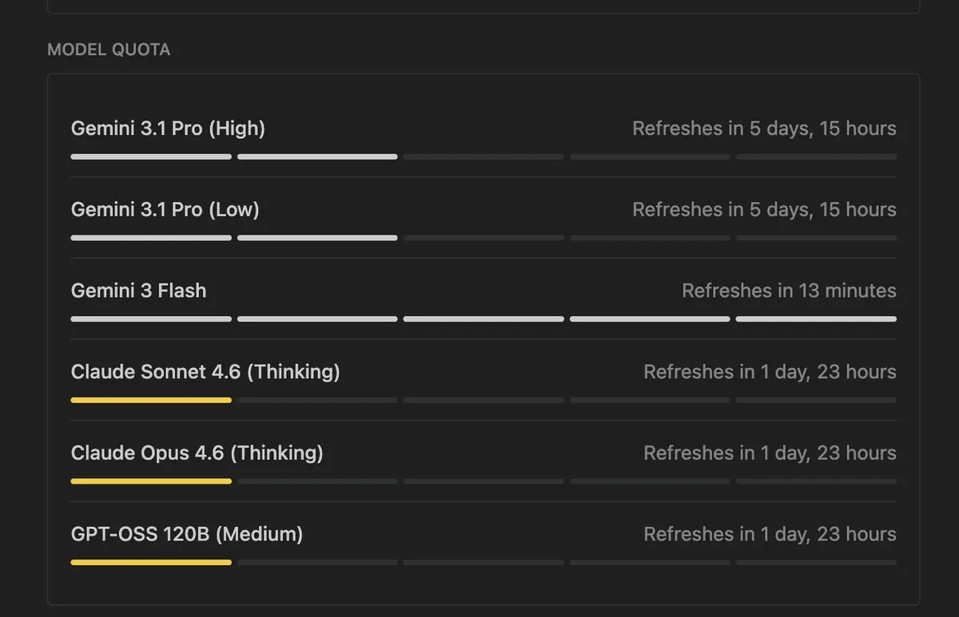The image size is (959, 617).
Task: Click first quota segment of Gemini 3.1 Pro (High)
Action: (151, 157)
